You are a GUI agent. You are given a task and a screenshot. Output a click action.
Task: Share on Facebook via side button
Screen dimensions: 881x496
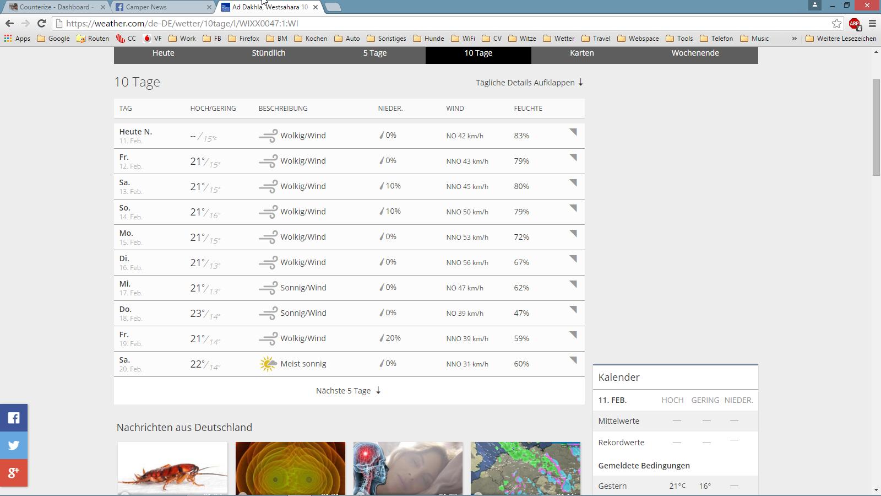[14, 418]
